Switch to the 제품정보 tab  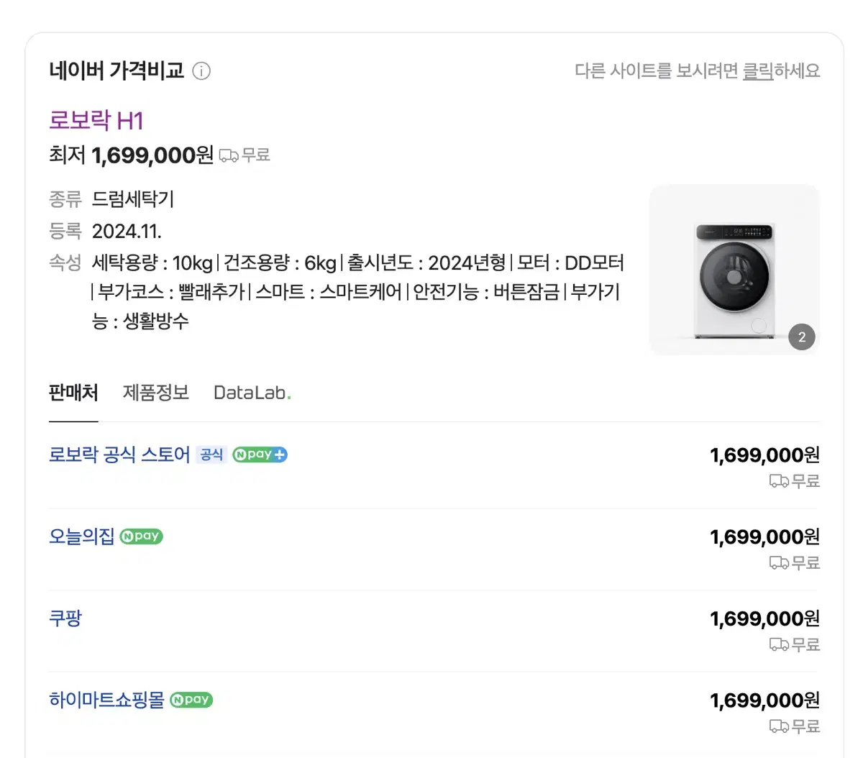point(156,393)
